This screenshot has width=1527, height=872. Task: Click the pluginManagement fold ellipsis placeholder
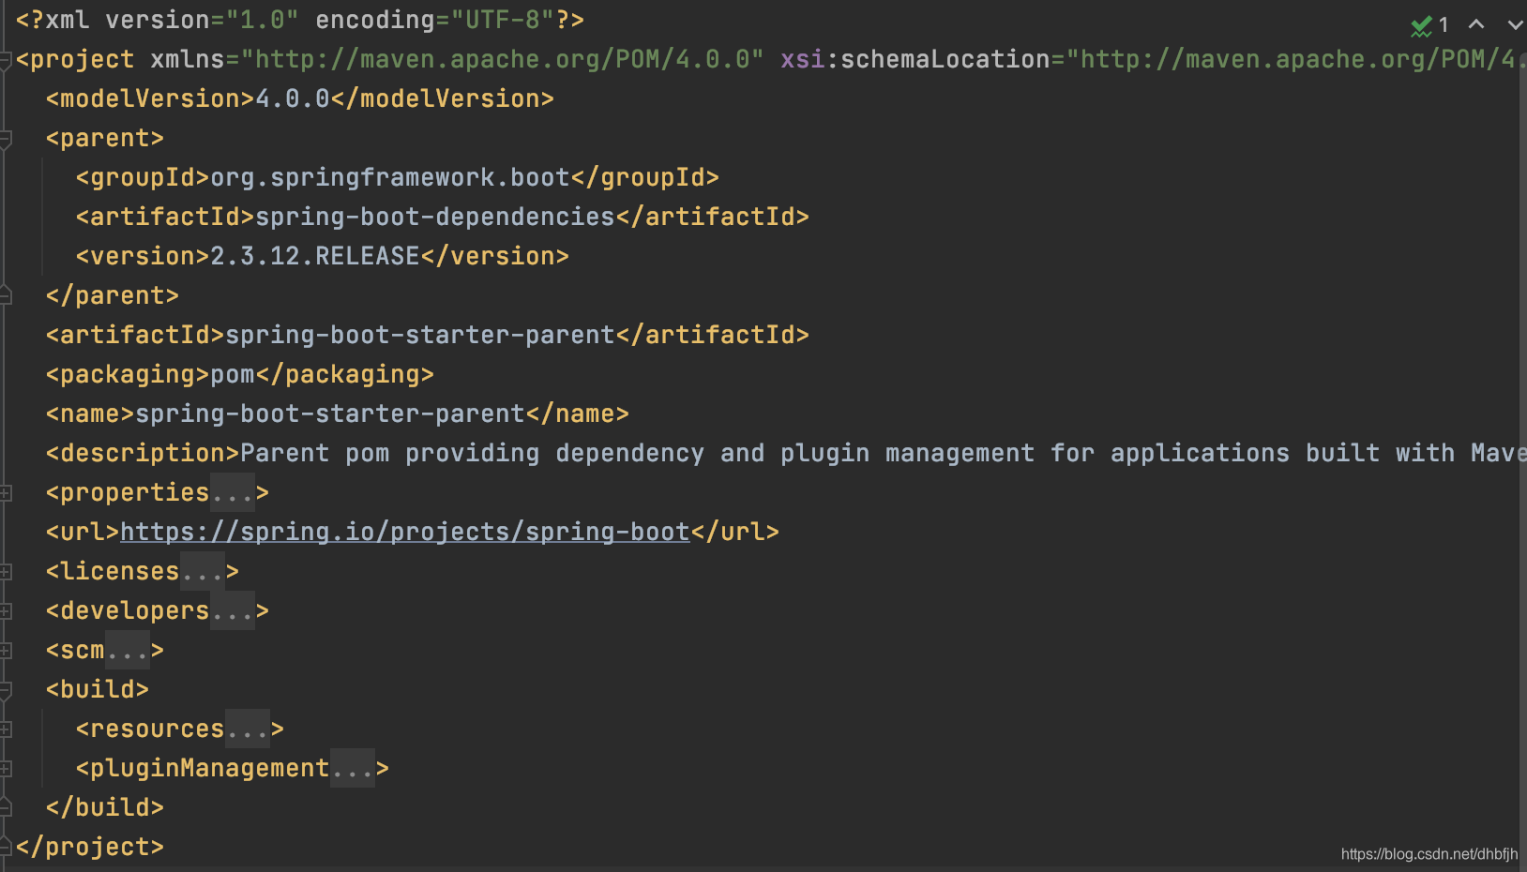coord(353,768)
